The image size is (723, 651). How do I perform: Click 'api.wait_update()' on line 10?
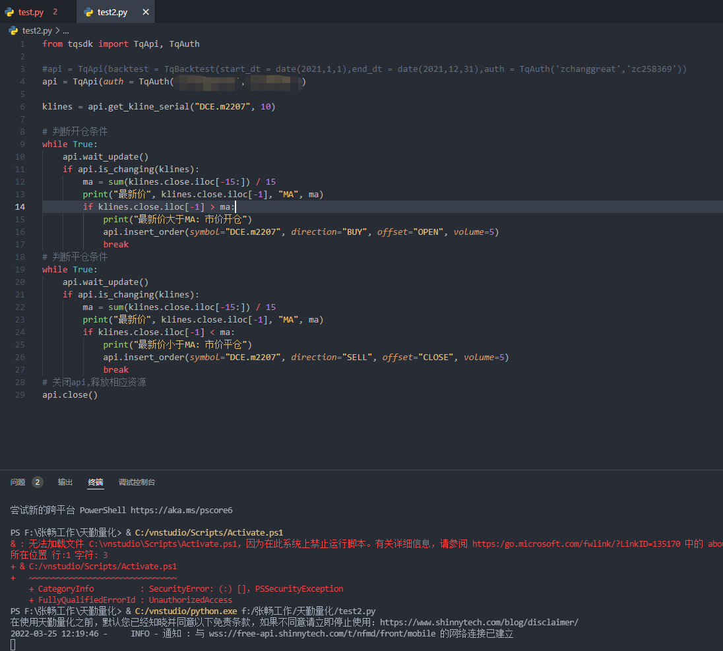click(106, 157)
